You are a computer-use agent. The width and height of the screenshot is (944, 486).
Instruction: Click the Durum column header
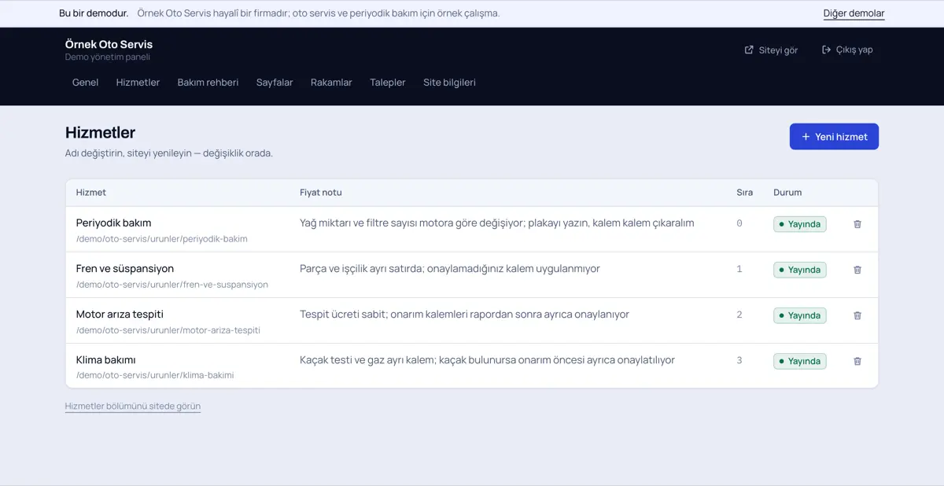click(787, 193)
